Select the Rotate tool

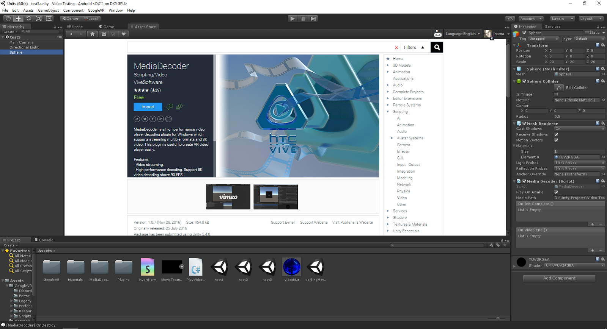[28, 19]
